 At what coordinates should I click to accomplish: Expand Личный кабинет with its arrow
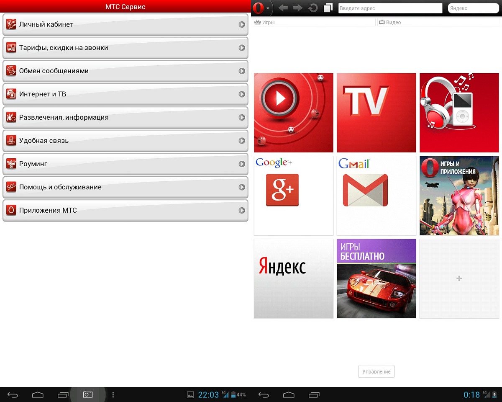[242, 25]
